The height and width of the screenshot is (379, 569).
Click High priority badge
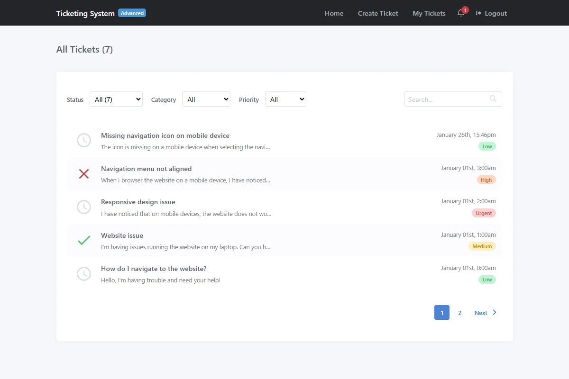486,180
